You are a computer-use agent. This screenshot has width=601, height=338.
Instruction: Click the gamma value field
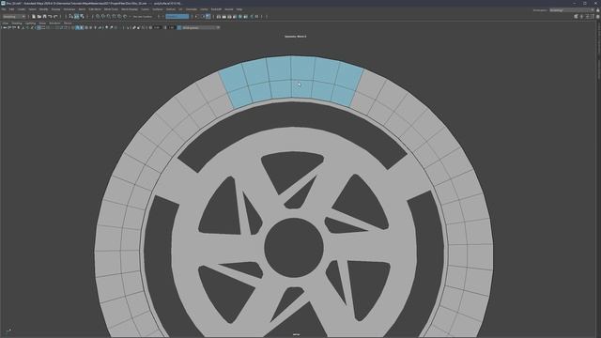[x=172, y=27]
